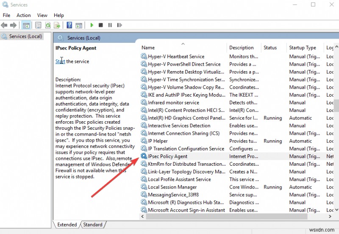339x234 pixels.
Task: Click the horizontal scrollbar right arrow
Action: 330,216
